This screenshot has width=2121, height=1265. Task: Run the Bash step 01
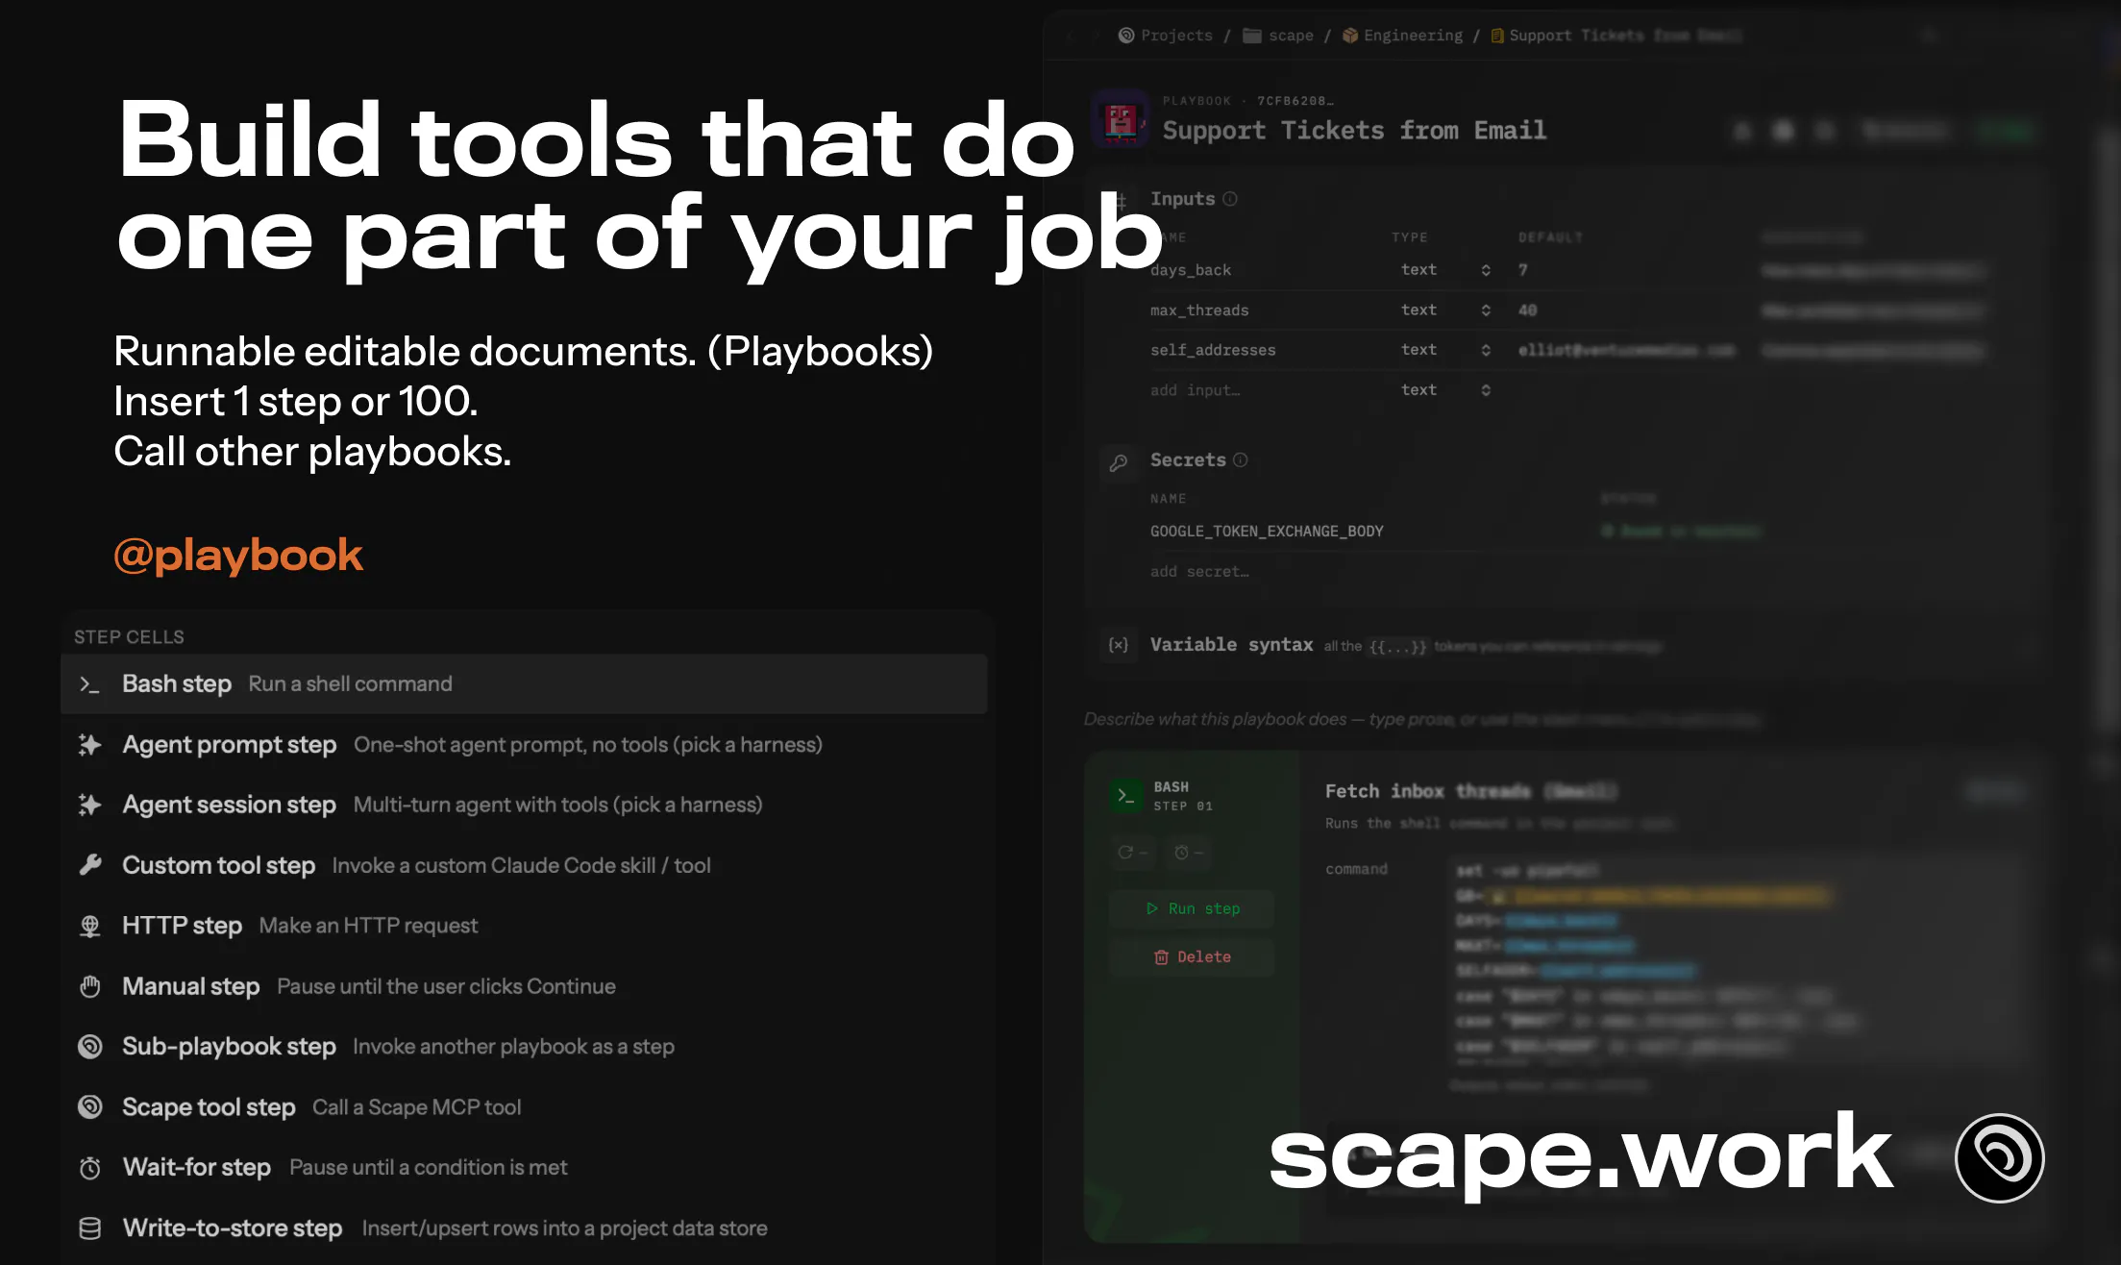pos(1193,908)
